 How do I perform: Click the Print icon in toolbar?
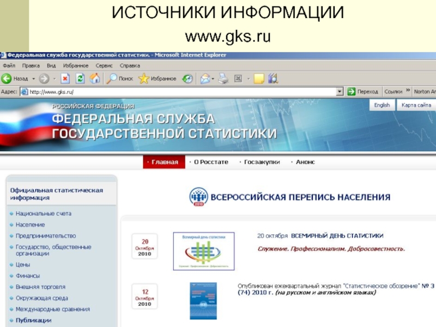point(223,78)
